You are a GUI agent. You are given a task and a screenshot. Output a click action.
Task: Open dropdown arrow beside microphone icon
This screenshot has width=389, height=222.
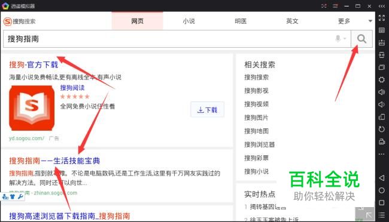click(x=345, y=39)
